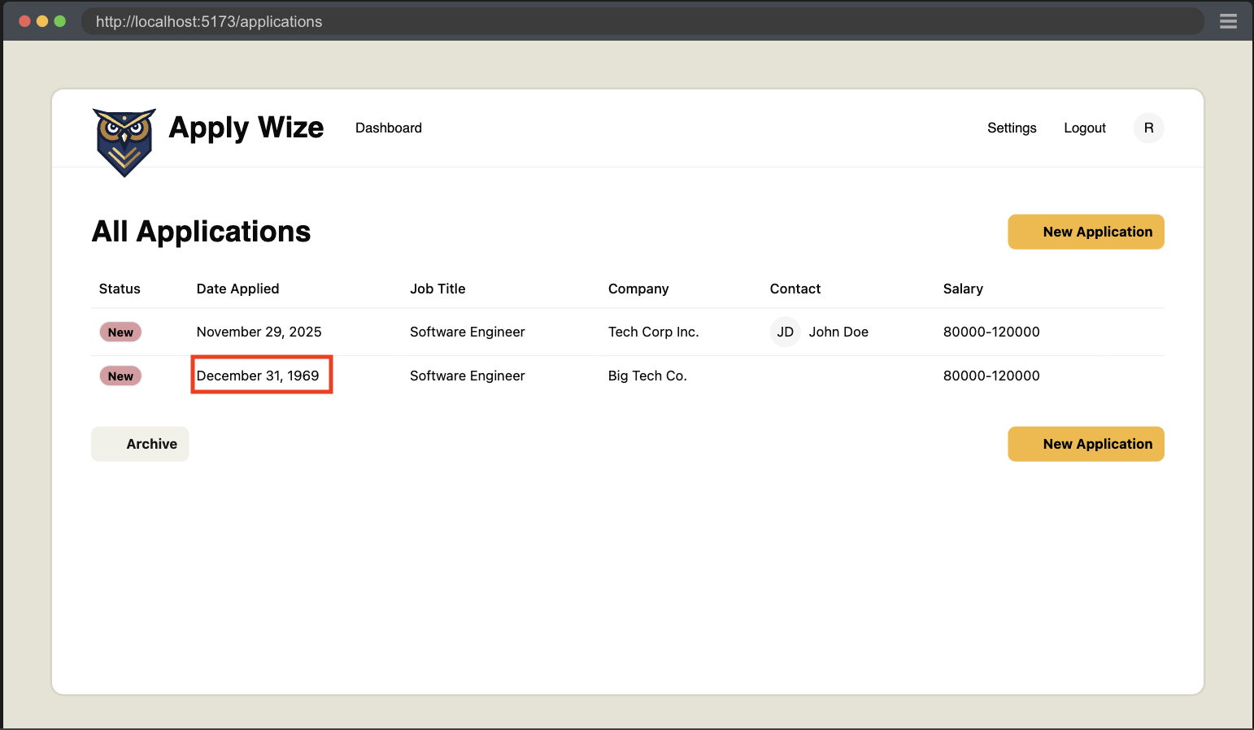Open the hamburger menu in browser toolbar

pyautogui.click(x=1228, y=21)
